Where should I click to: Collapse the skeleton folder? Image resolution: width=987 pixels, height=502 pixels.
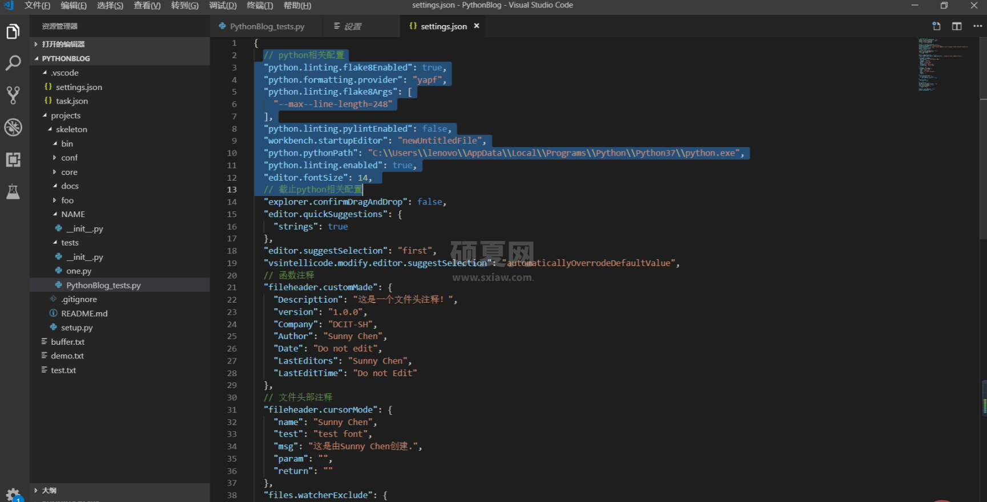coord(120,129)
